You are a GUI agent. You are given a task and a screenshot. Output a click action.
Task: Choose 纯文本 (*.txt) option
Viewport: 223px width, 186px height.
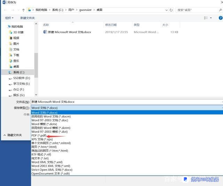40,158
